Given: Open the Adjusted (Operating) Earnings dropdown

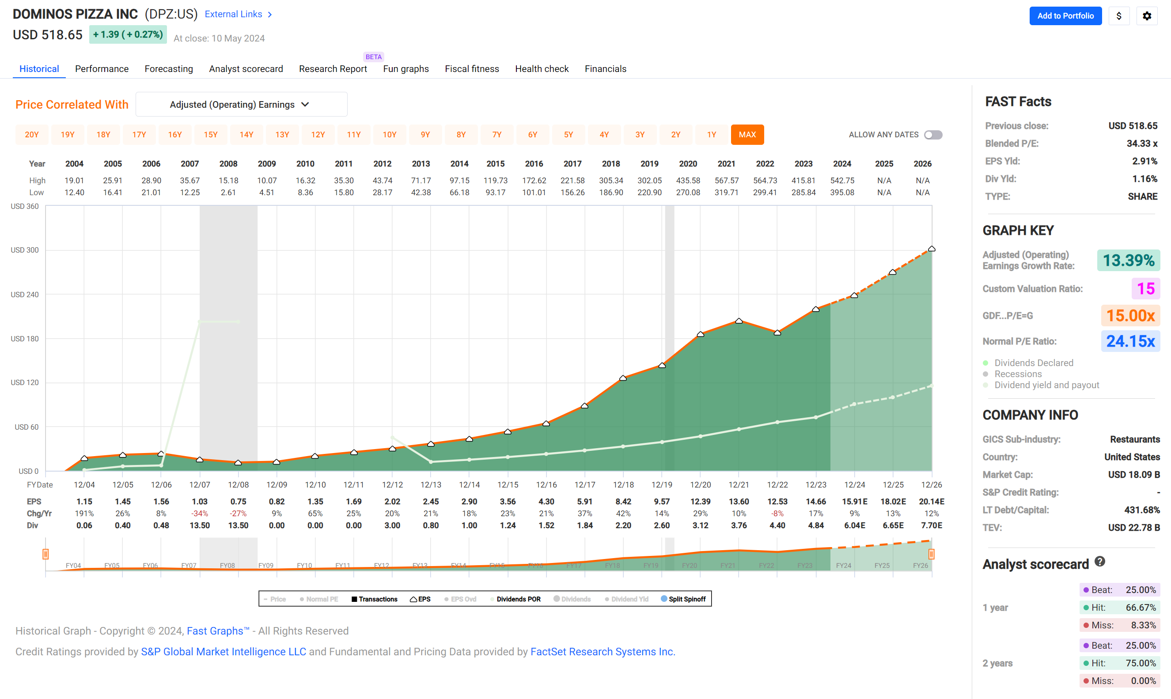Looking at the screenshot, I should click(x=242, y=105).
